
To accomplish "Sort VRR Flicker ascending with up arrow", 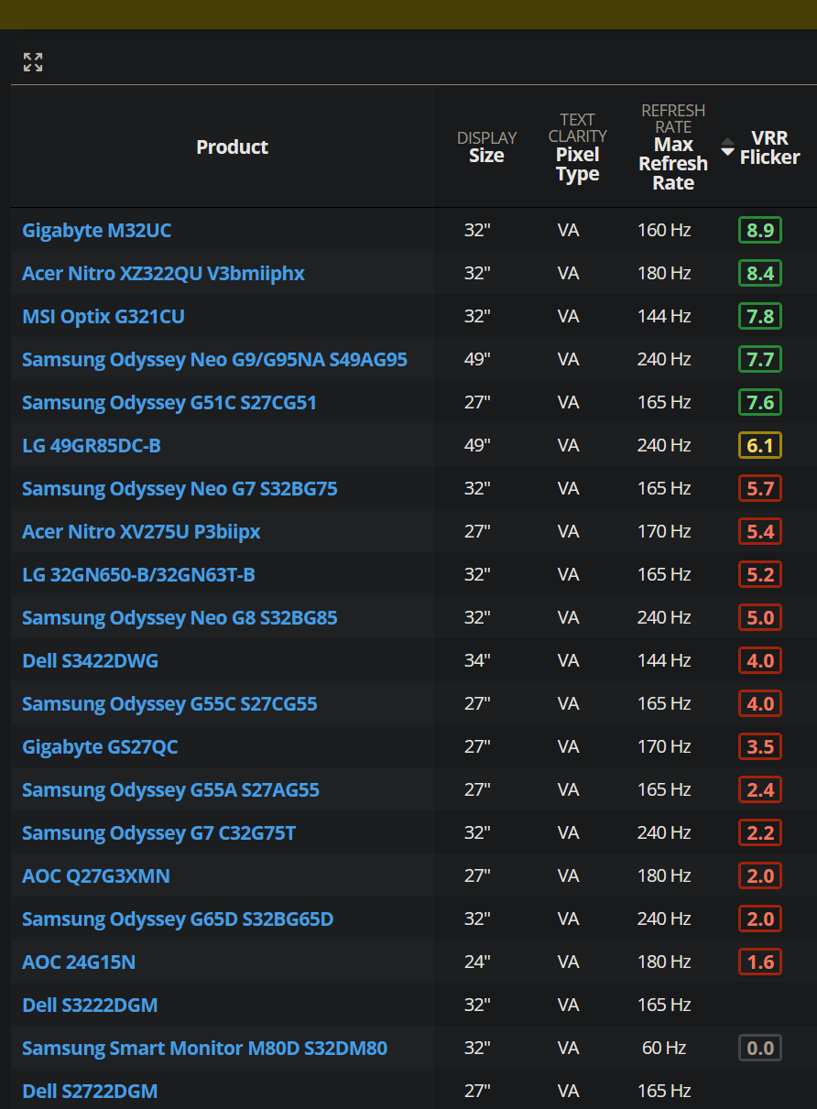I will pyautogui.click(x=726, y=141).
